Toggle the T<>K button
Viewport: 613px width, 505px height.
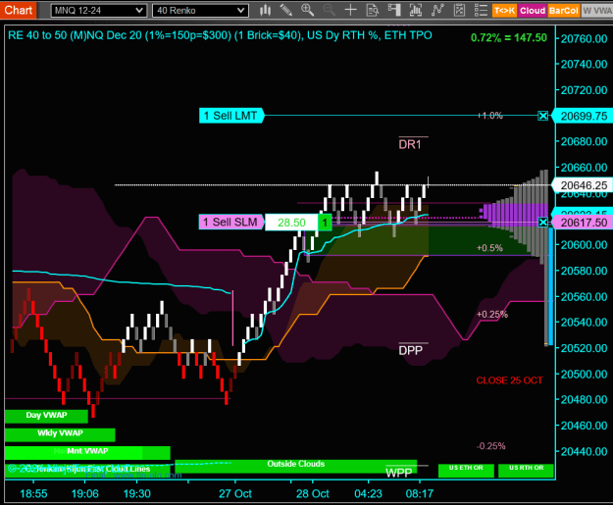coord(504,11)
